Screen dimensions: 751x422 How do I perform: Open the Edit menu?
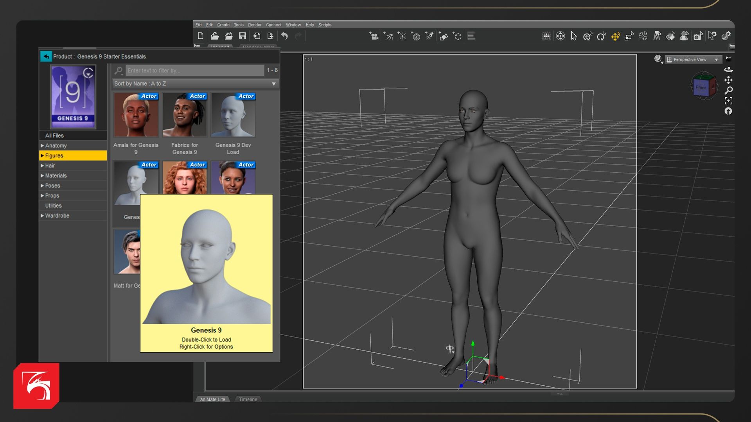click(x=209, y=25)
